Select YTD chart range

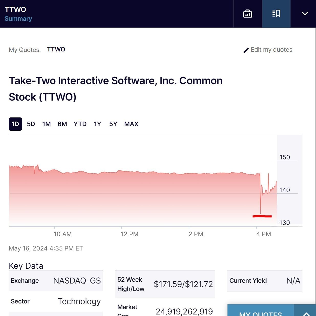pyautogui.click(x=80, y=124)
